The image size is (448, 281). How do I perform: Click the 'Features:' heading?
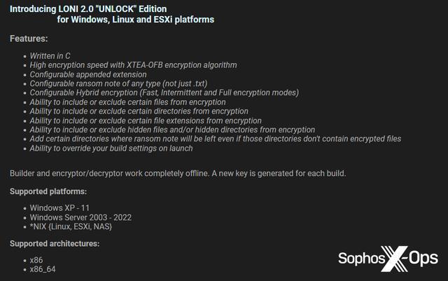pos(29,38)
